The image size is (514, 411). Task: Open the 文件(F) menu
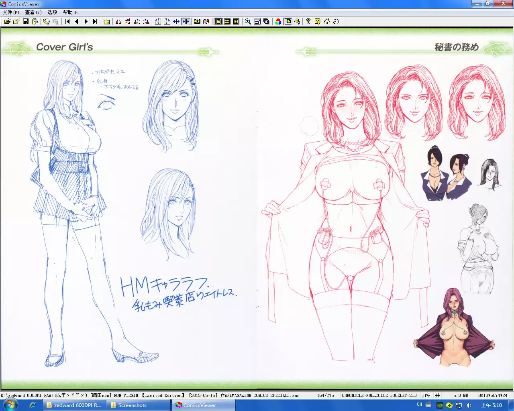tap(11, 12)
